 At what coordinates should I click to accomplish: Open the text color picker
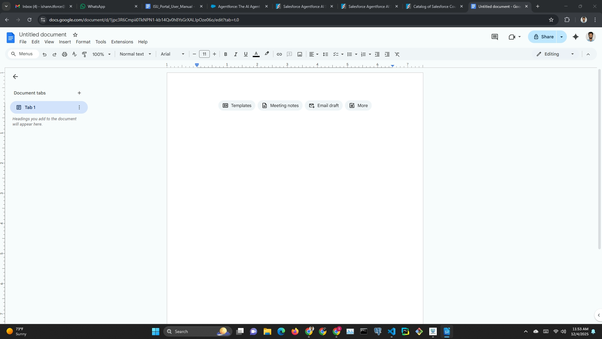pyautogui.click(x=256, y=54)
